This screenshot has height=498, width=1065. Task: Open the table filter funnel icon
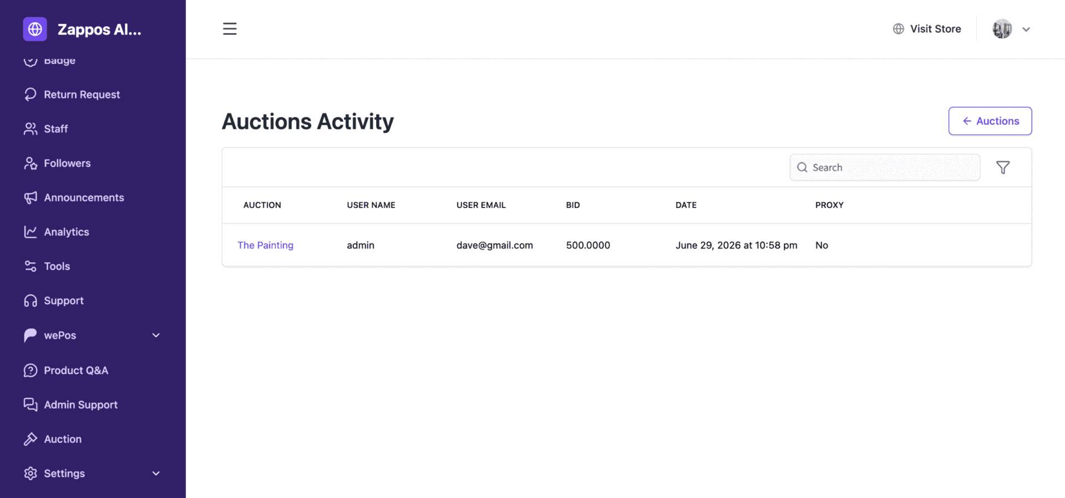1003,167
